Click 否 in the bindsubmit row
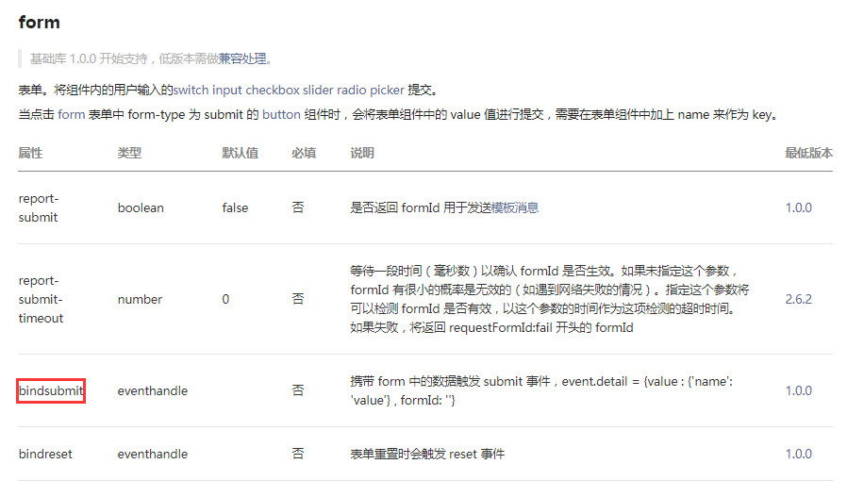The height and width of the screenshot is (497, 847). [298, 390]
